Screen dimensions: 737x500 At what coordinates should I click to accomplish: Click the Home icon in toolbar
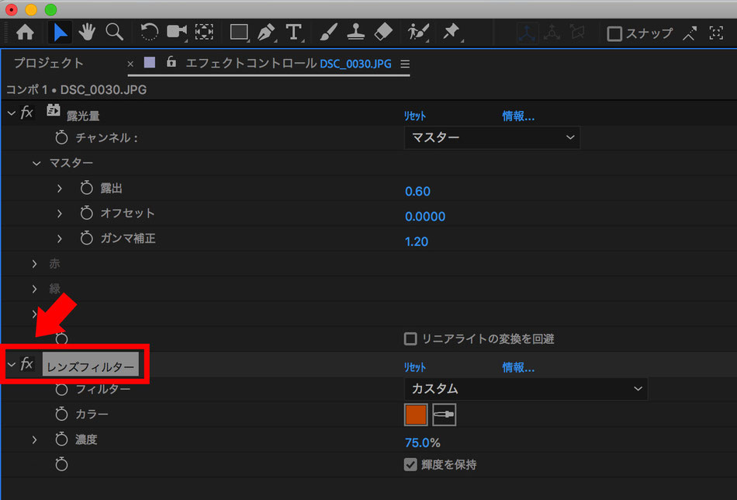pyautogui.click(x=25, y=33)
